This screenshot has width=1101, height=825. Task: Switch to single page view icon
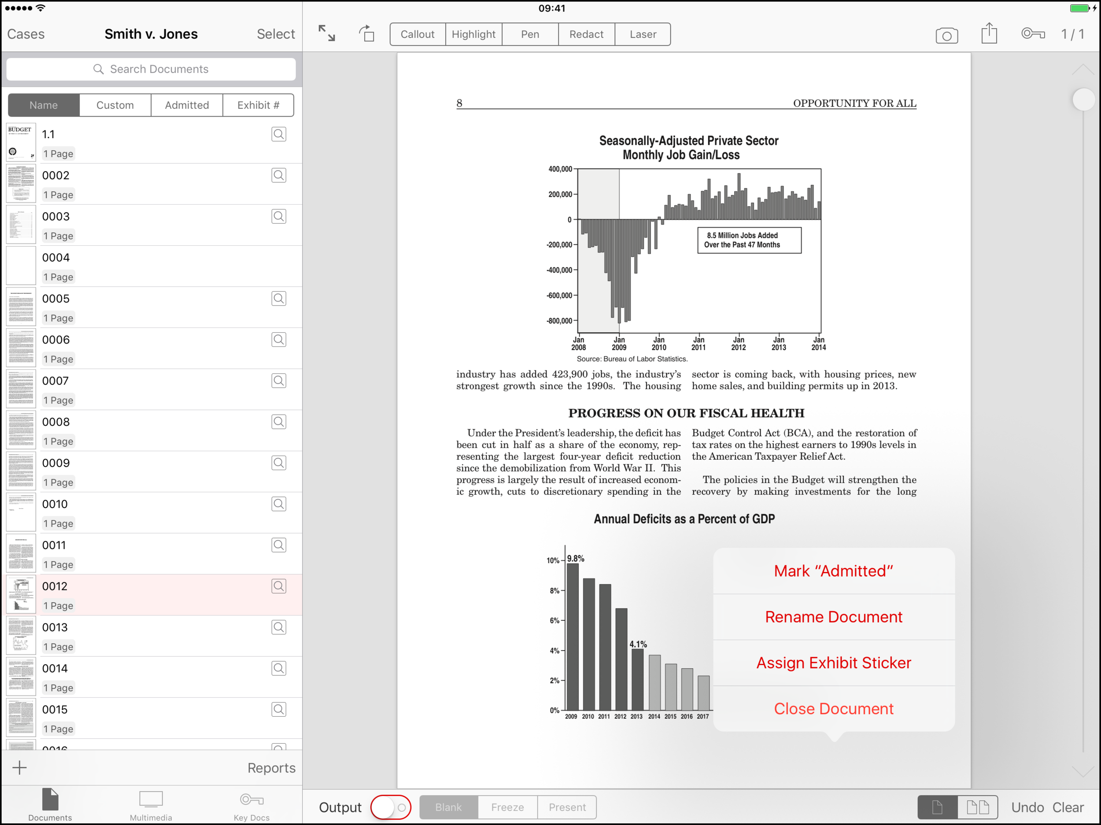pyautogui.click(x=937, y=807)
